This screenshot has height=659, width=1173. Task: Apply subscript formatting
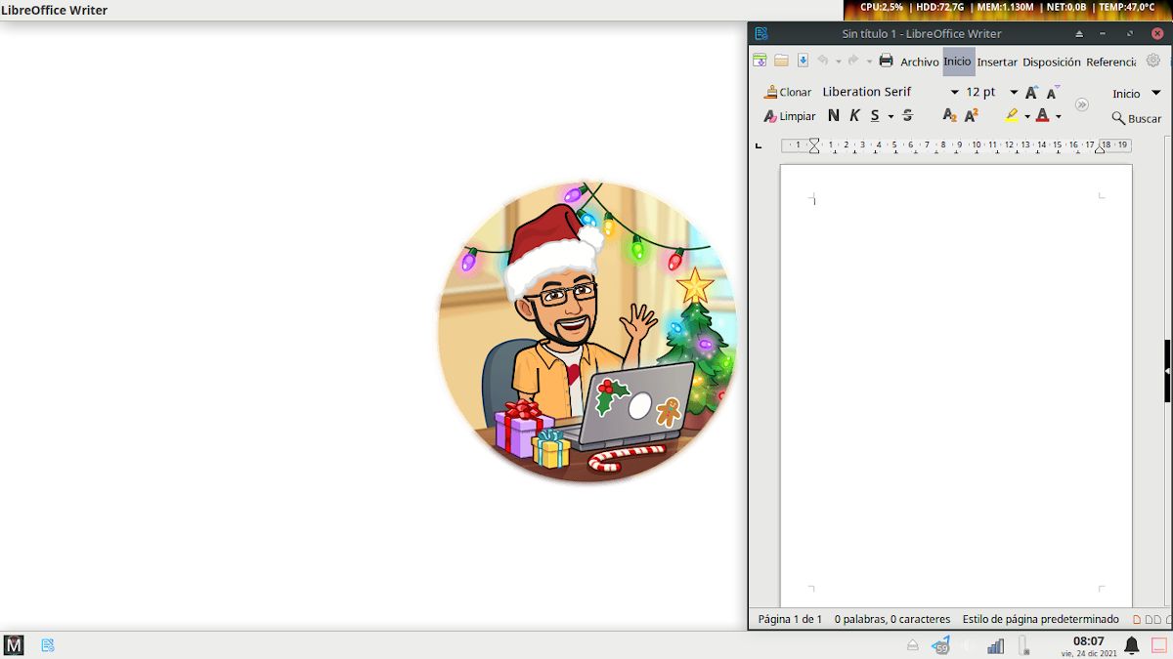click(x=949, y=115)
